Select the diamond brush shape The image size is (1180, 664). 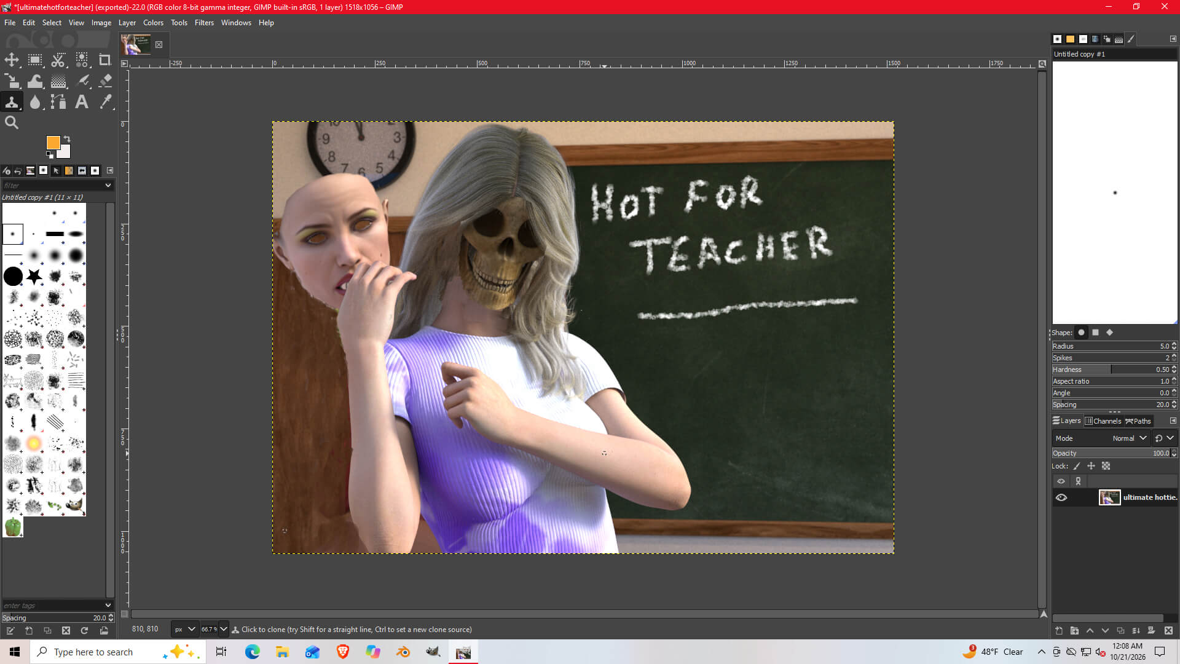(x=1109, y=333)
